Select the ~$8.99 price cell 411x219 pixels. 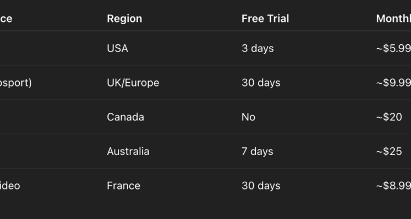click(x=393, y=186)
